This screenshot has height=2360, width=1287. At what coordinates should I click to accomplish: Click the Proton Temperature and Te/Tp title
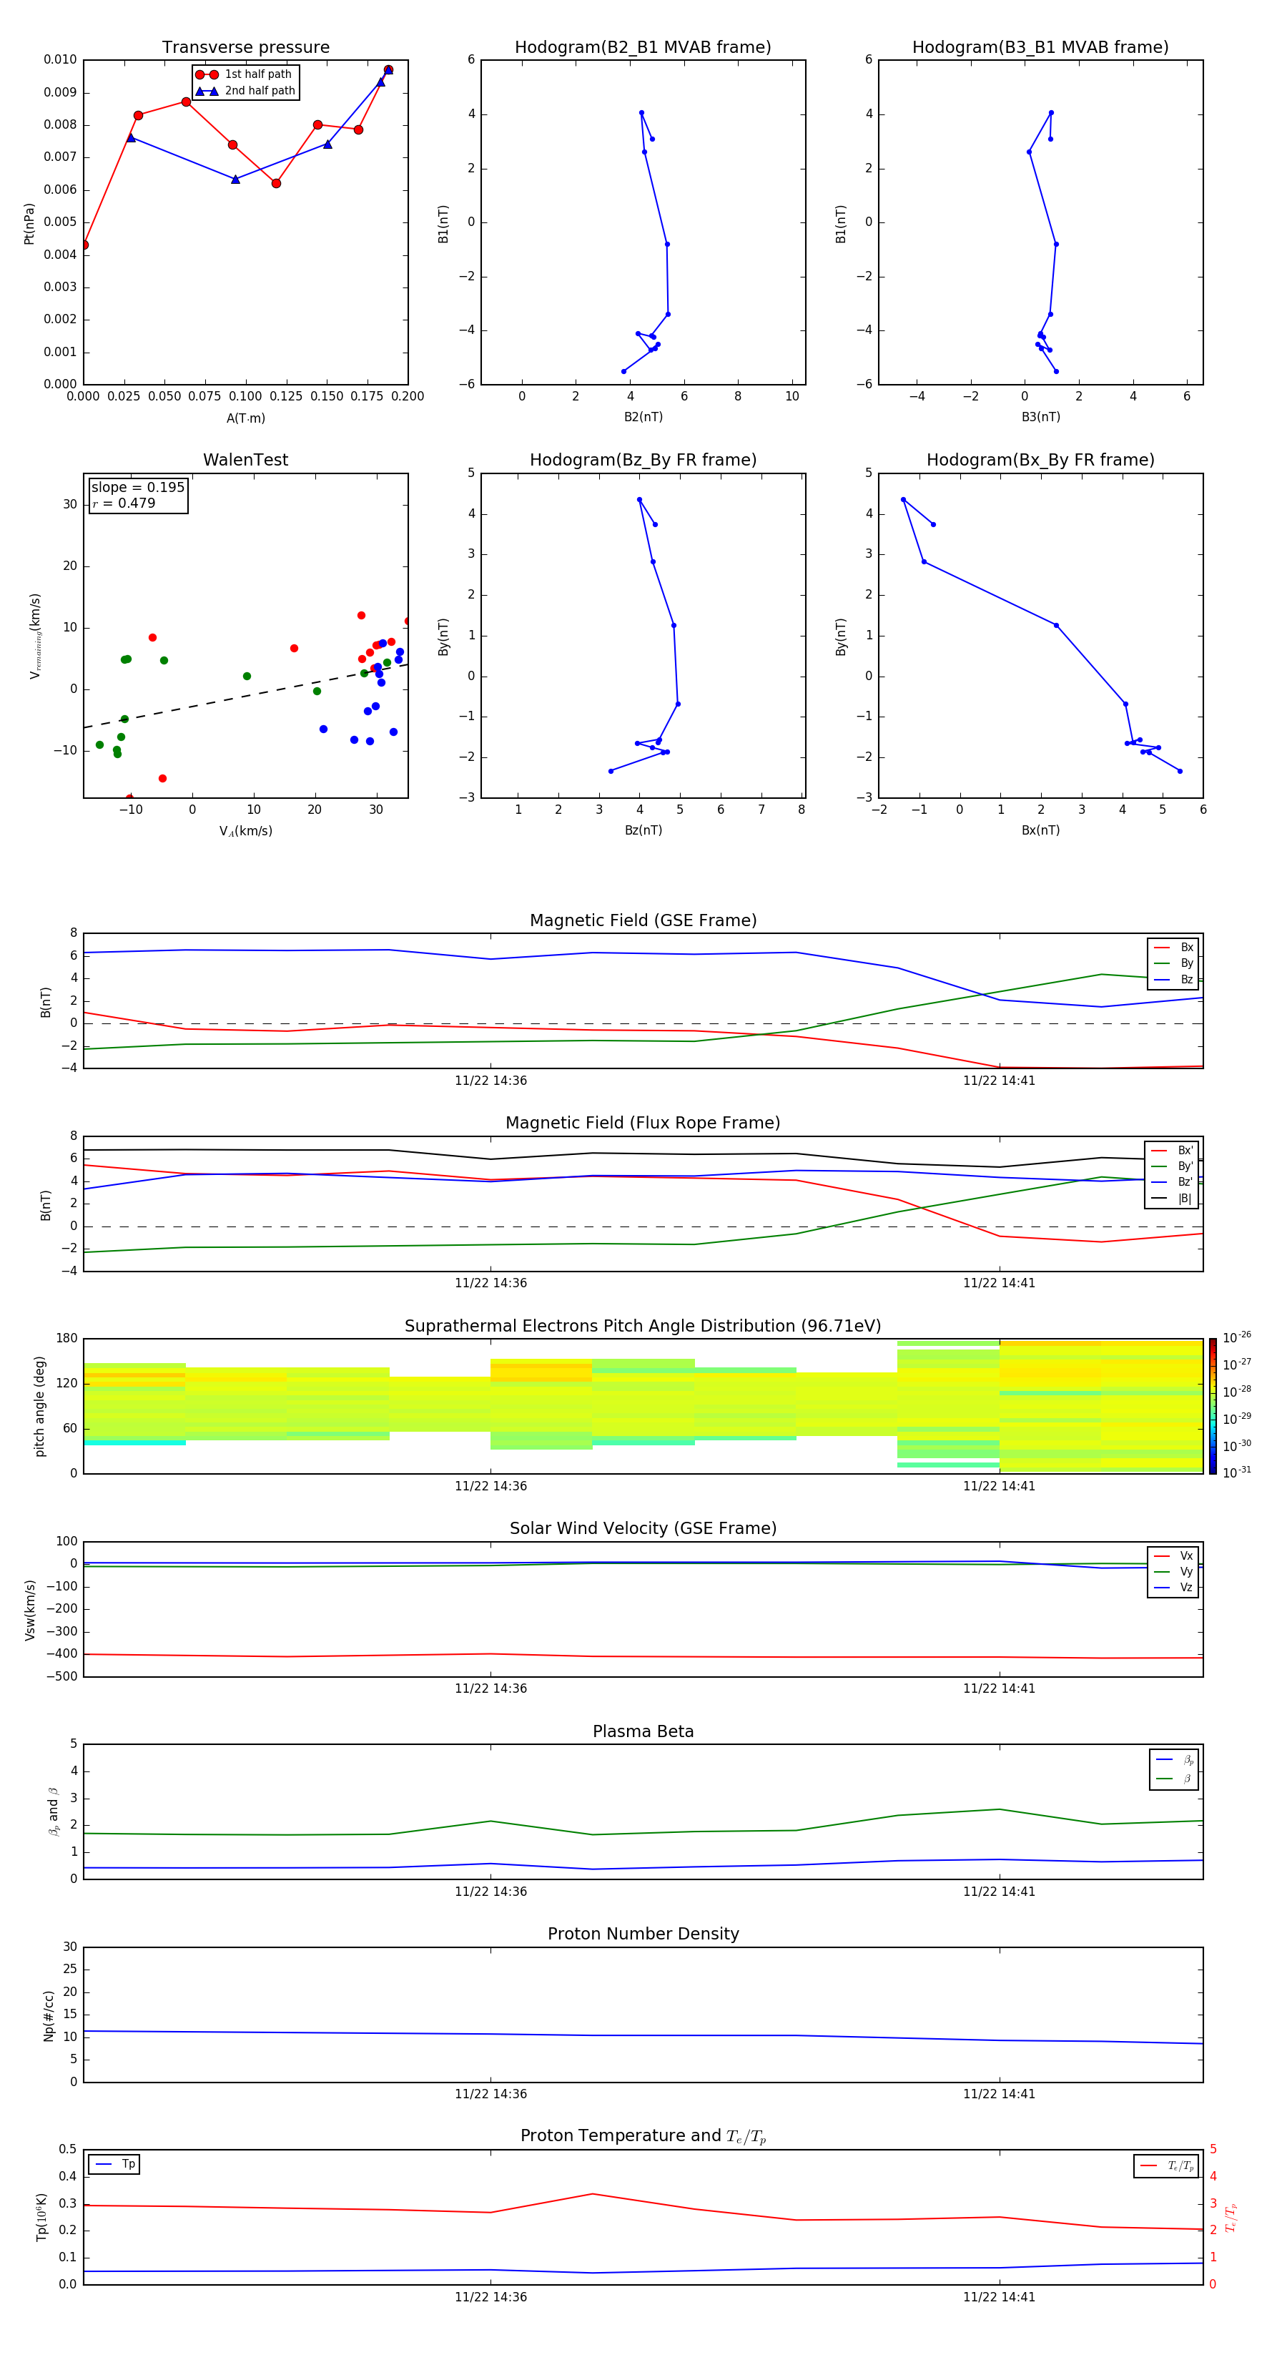643,2136
